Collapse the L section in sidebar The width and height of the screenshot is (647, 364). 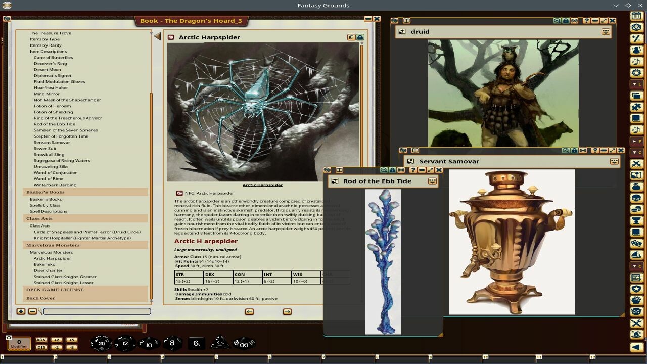(636, 83)
